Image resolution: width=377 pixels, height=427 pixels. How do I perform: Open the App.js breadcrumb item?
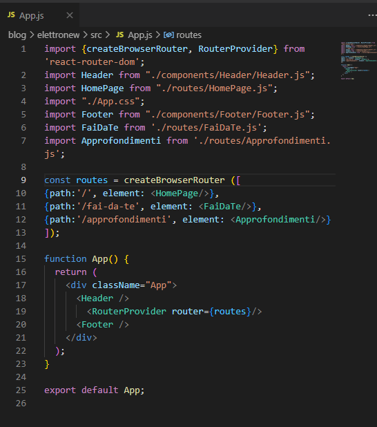click(x=140, y=35)
